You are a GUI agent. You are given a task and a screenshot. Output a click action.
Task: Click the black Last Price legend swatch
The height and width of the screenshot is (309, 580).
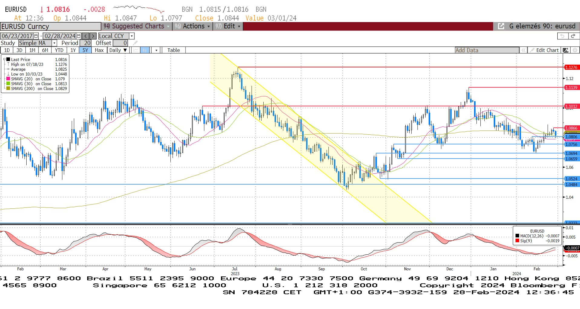pos(8,59)
